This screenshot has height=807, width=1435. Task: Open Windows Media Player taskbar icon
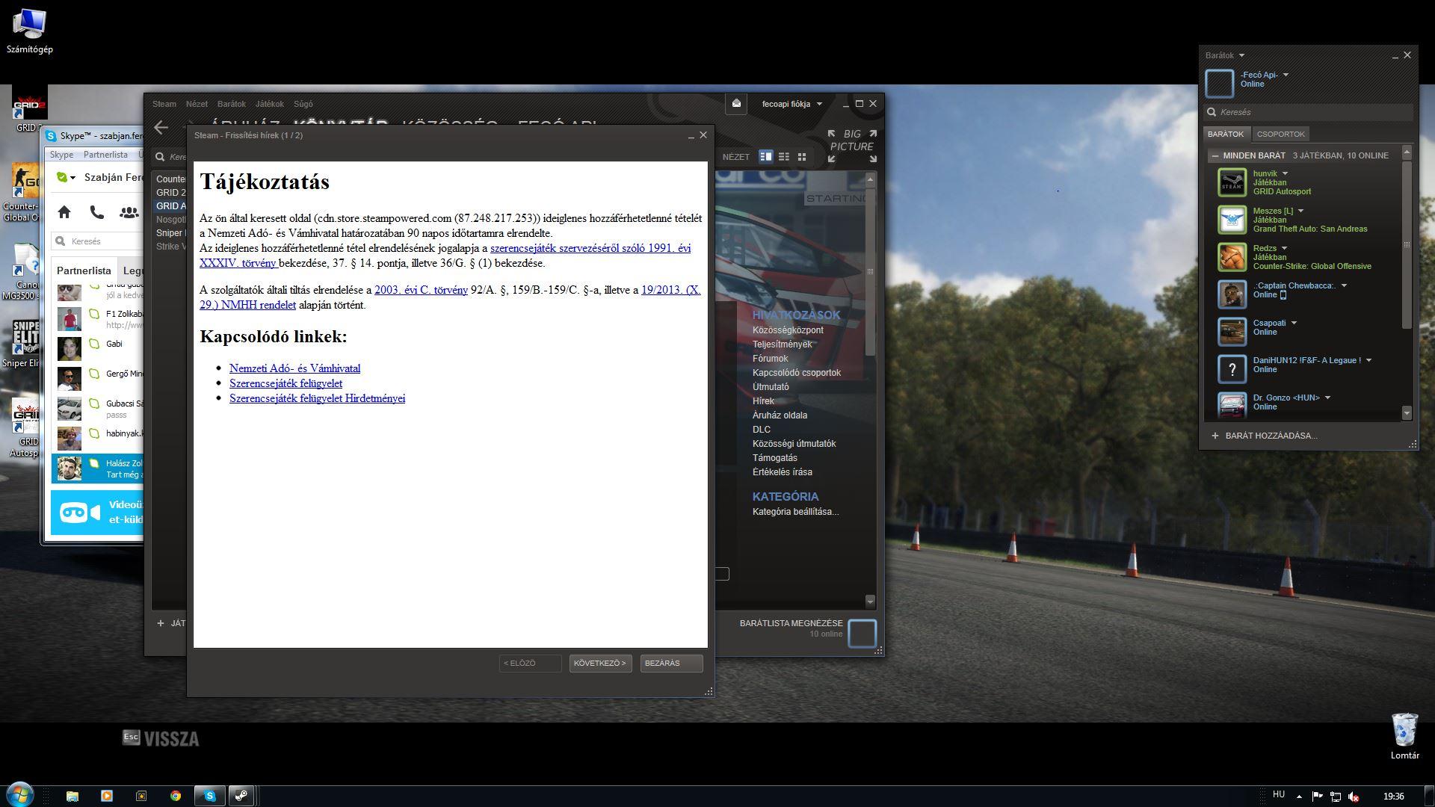click(106, 796)
